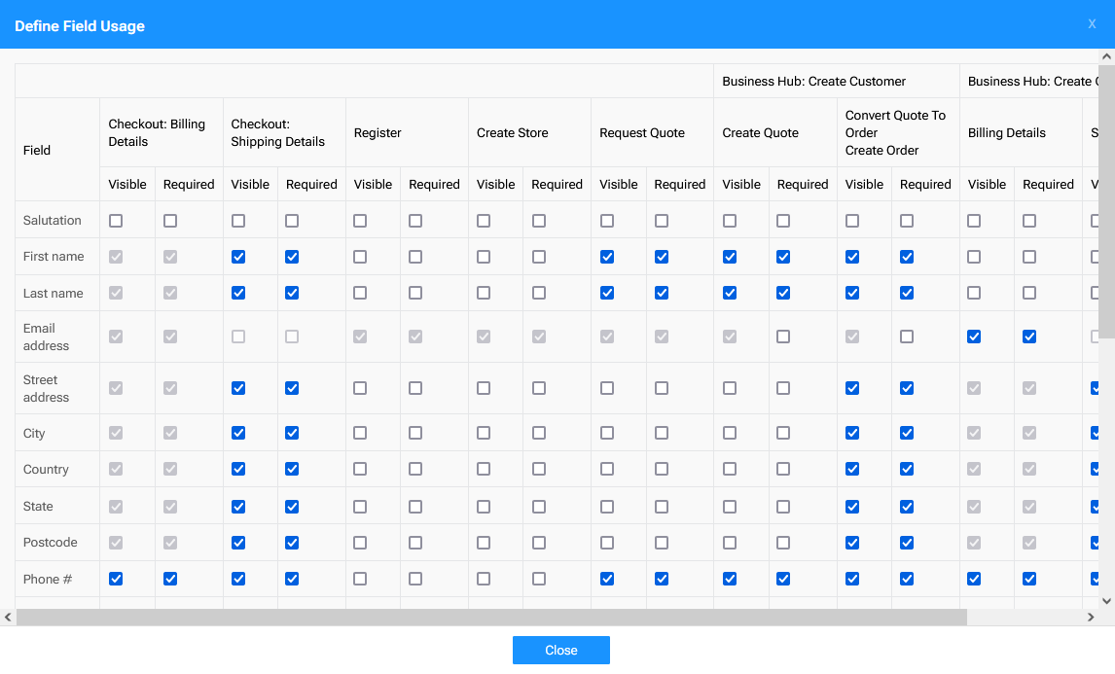Uncheck First name Required for Shipping Details
1115x674 pixels.
point(292,257)
